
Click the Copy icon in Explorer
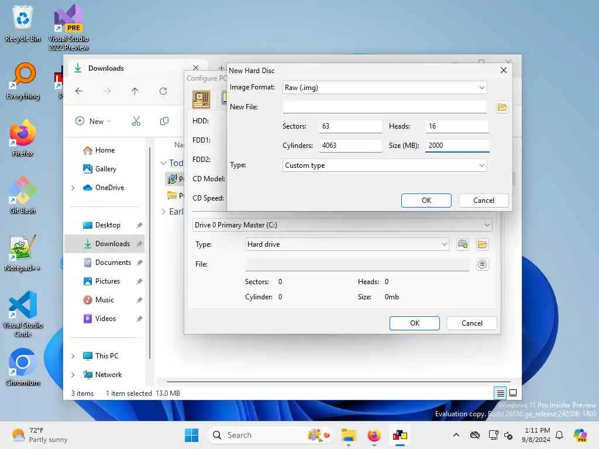click(x=164, y=122)
